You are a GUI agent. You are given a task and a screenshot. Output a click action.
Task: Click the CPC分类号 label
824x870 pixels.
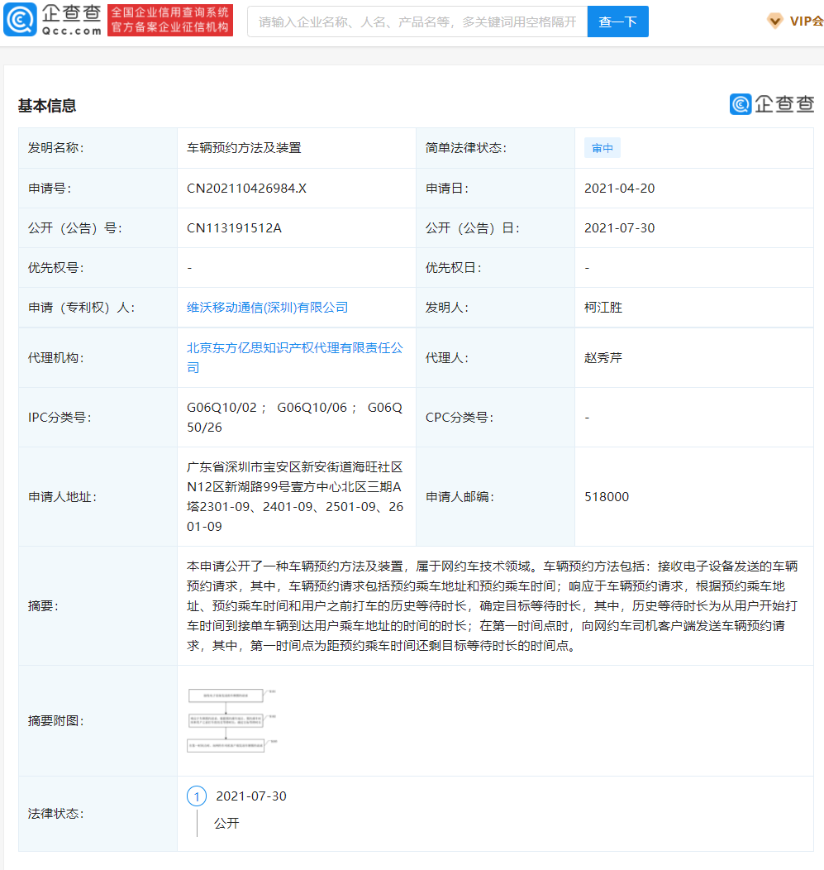[460, 418]
